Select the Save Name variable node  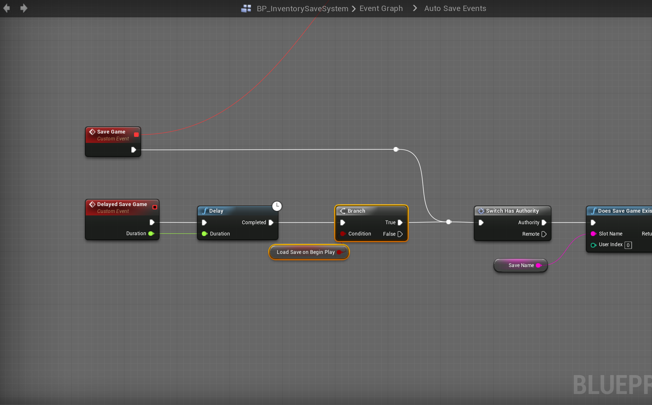[x=521, y=265]
